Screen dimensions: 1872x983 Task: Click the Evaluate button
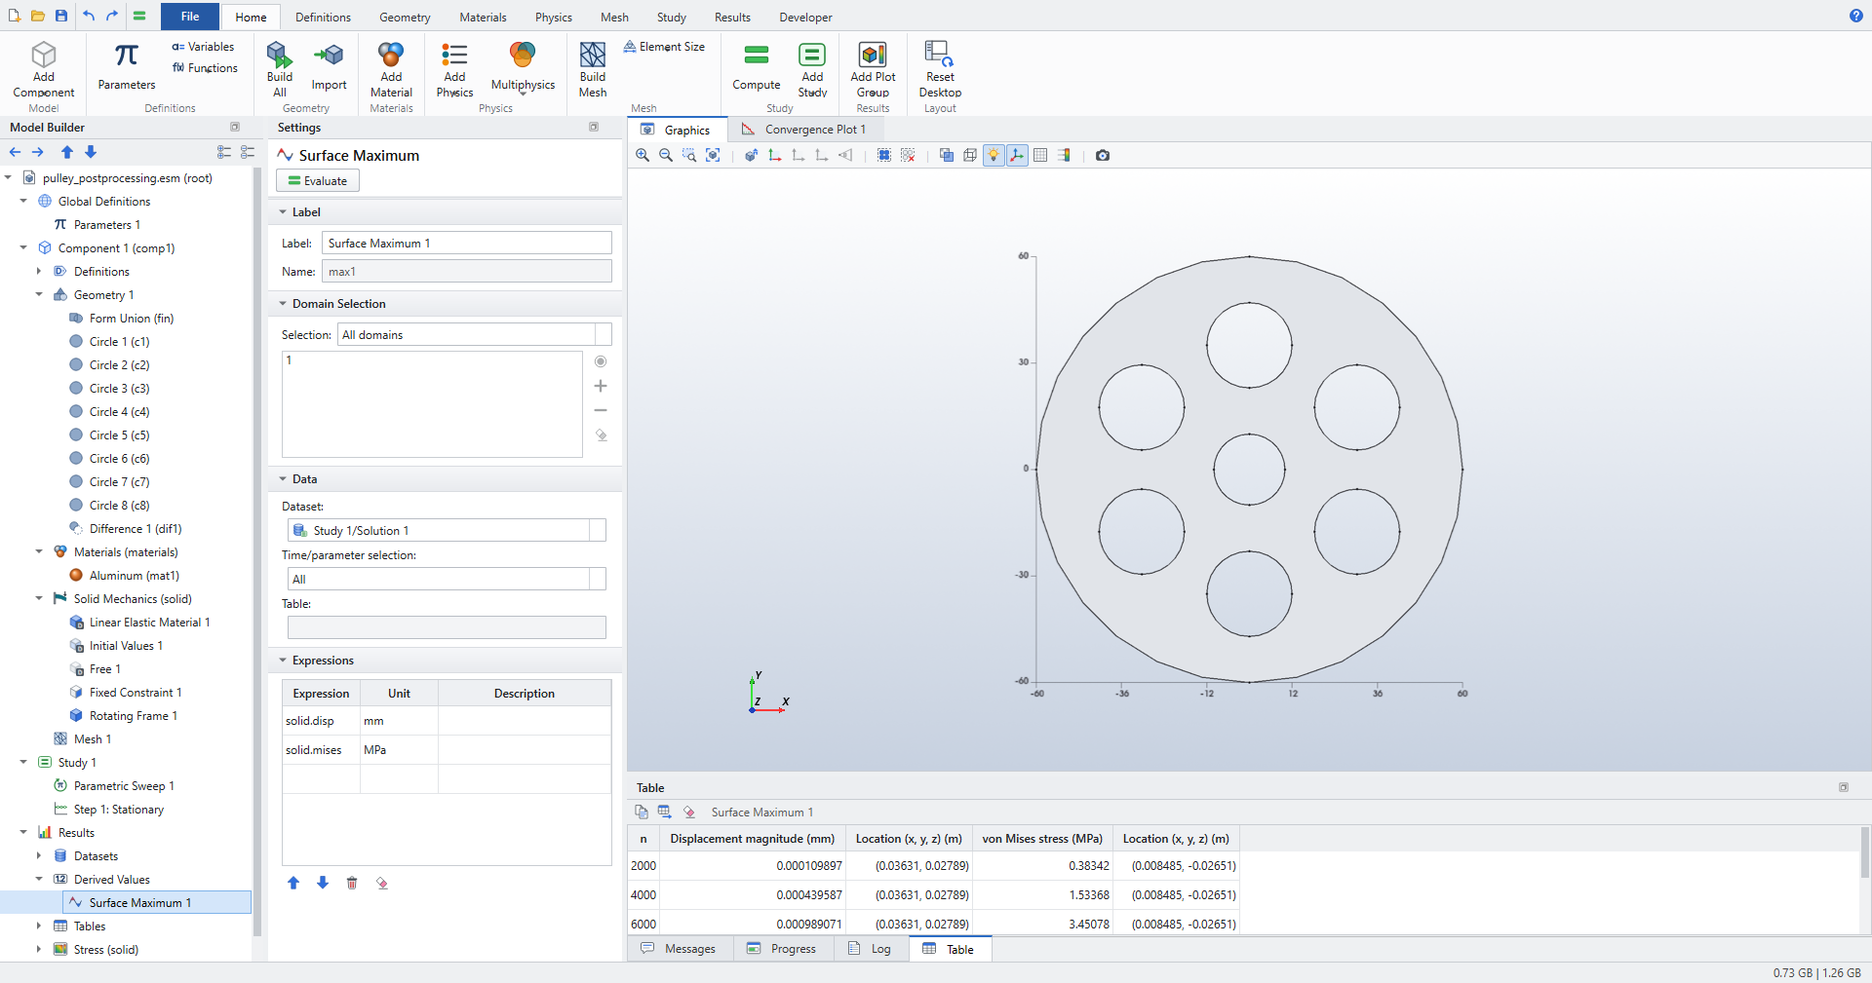[x=318, y=180]
